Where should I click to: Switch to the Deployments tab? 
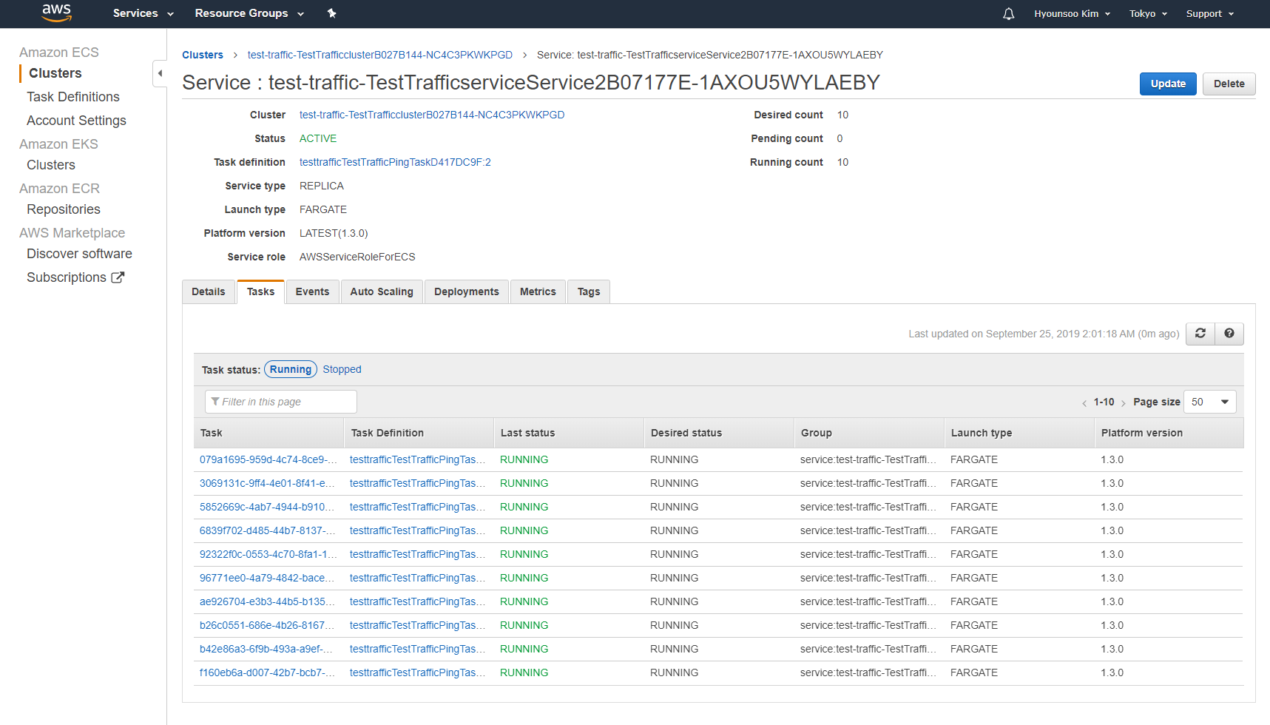467,291
